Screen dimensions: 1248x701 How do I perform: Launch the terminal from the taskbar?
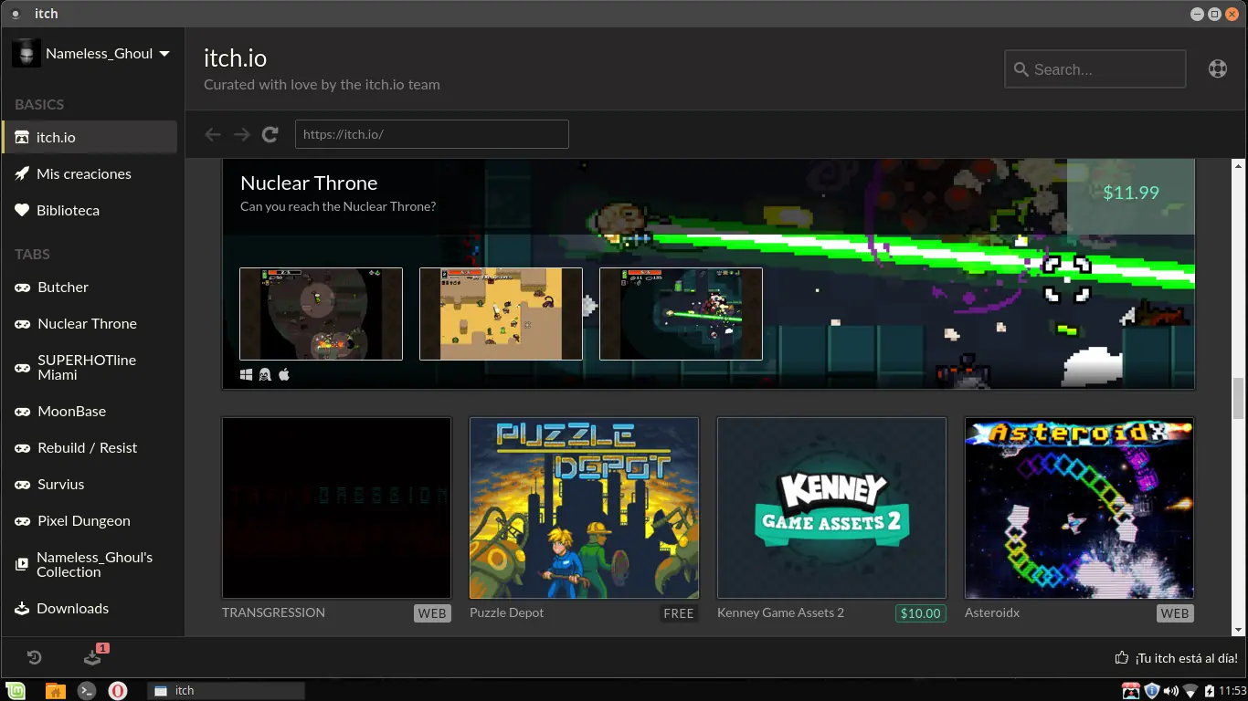(87, 690)
